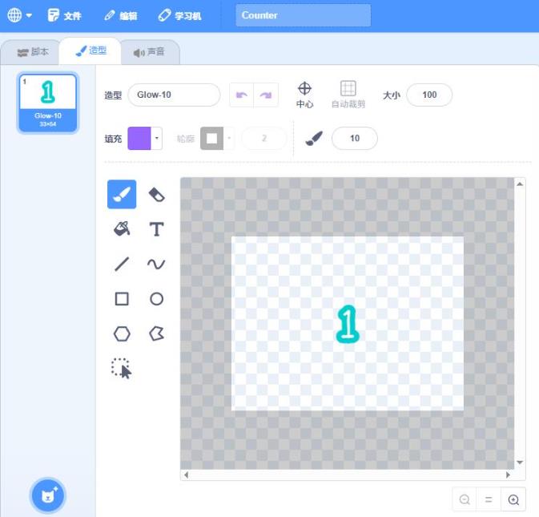Click the redo arrow

[266, 95]
